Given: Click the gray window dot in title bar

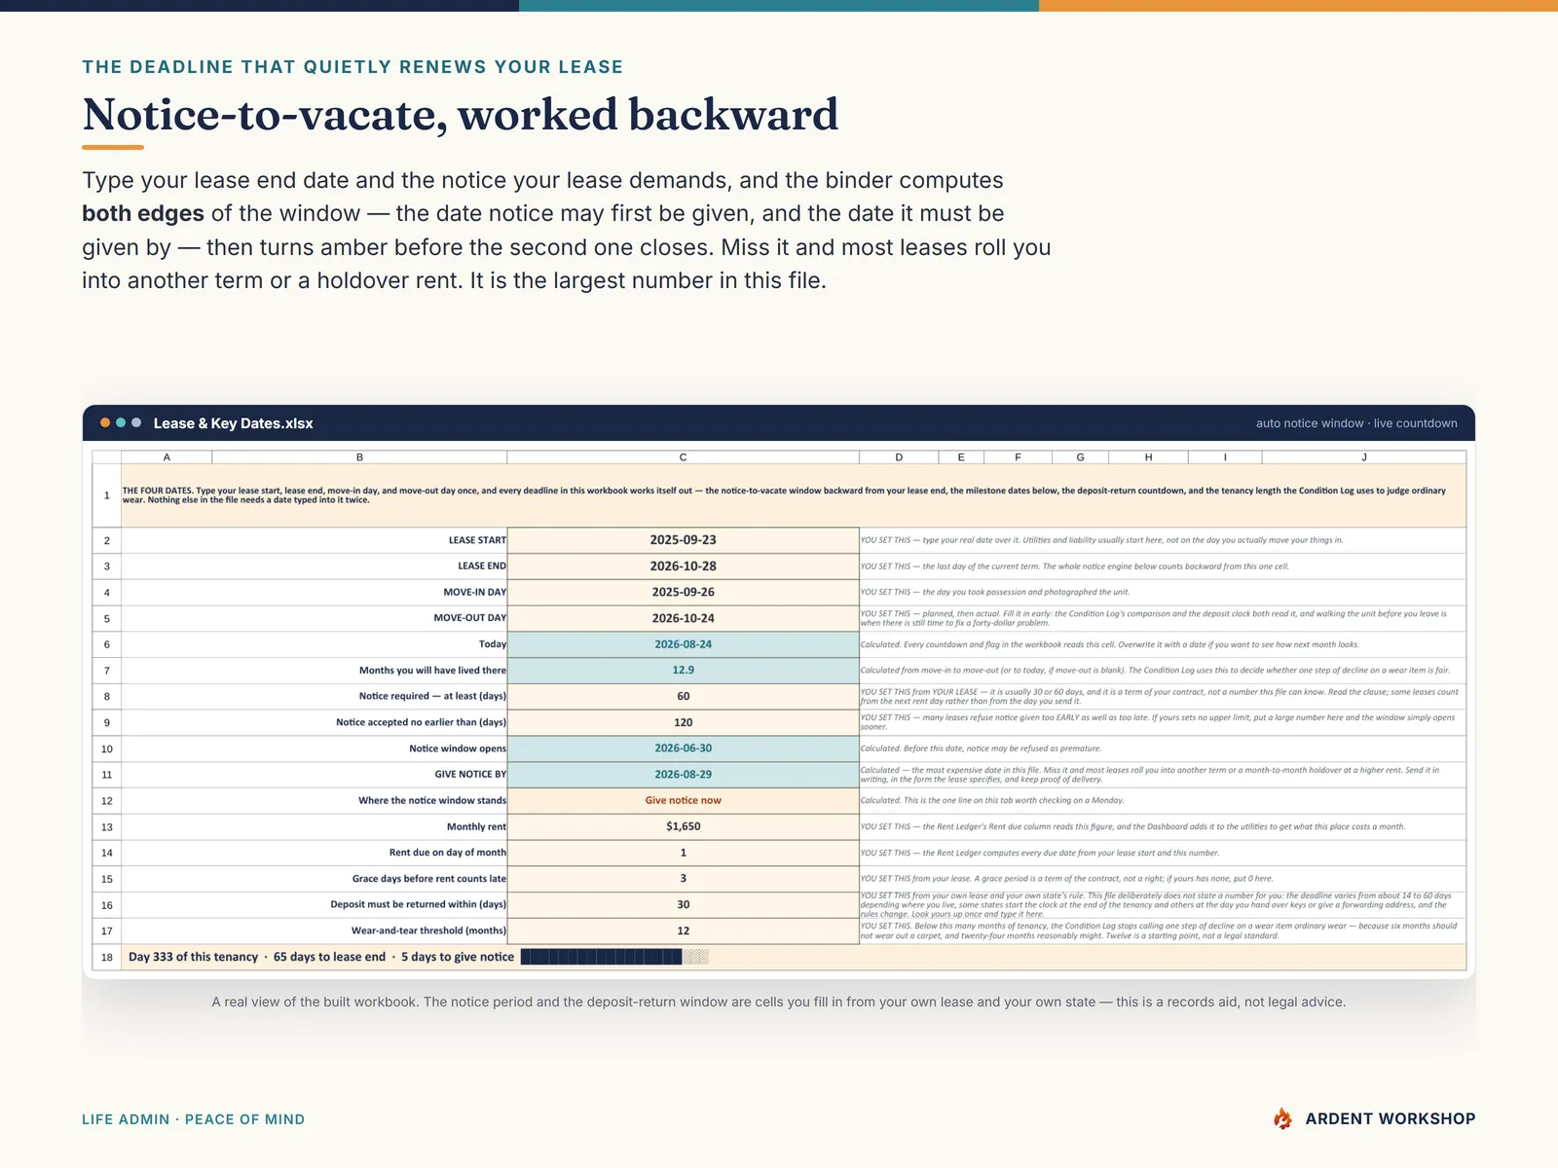Looking at the screenshot, I should 136,422.
